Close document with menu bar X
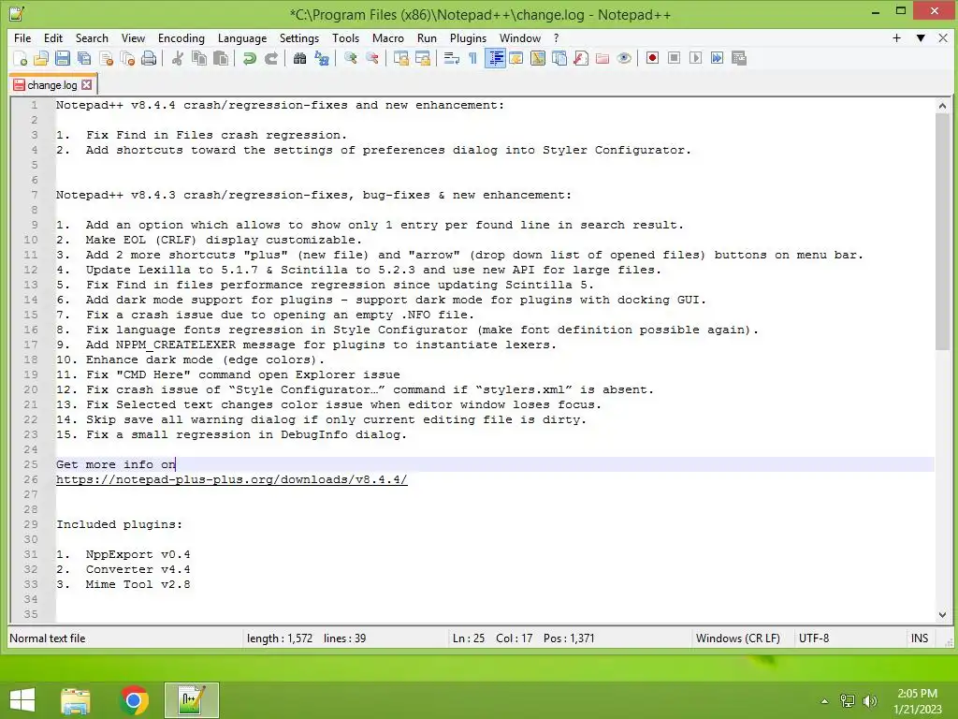958x719 pixels. click(943, 37)
